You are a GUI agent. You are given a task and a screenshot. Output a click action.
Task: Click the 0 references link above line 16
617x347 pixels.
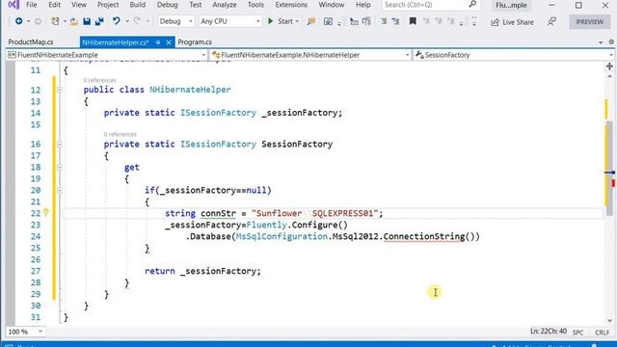[120, 135]
